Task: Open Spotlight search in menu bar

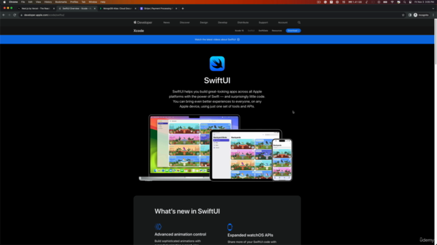Action: [x=404, y=2]
